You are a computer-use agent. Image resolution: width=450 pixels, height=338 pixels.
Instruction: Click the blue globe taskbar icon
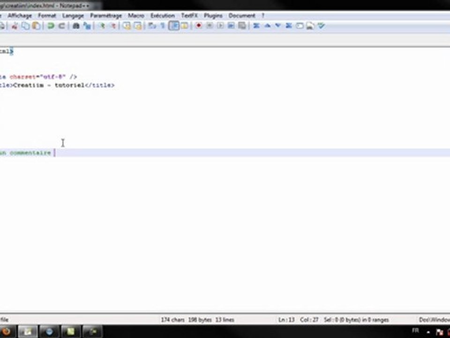coord(49,332)
